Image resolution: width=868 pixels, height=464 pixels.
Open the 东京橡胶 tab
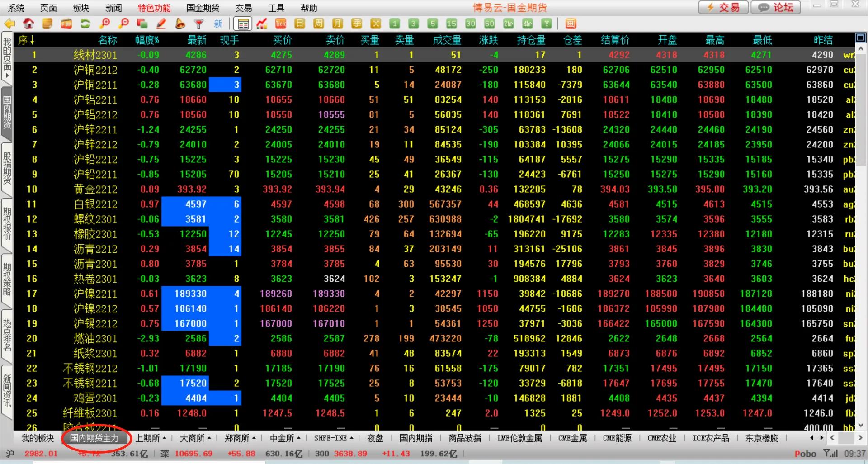click(762, 438)
